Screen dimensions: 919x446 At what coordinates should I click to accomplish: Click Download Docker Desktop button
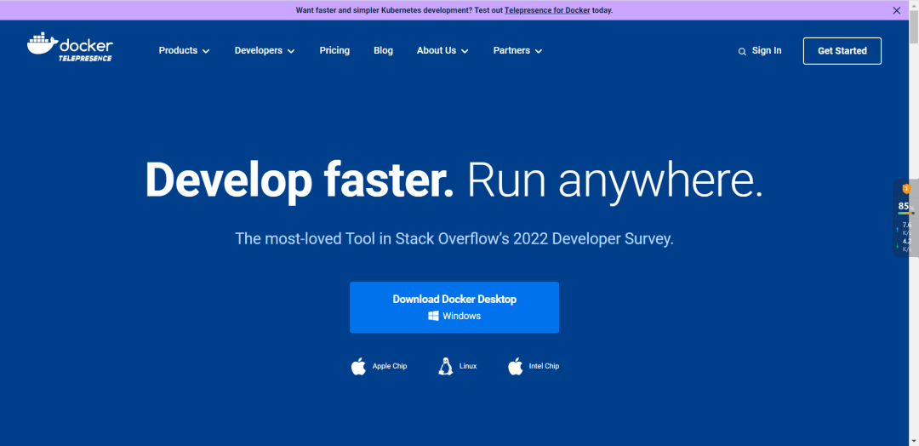click(x=454, y=307)
